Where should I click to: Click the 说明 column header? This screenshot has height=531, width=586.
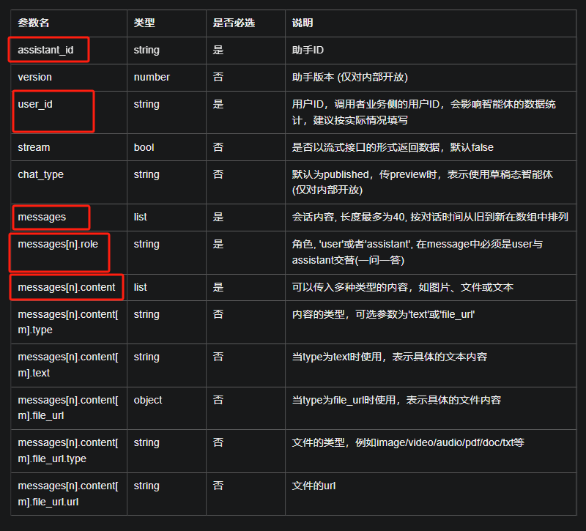pos(303,23)
